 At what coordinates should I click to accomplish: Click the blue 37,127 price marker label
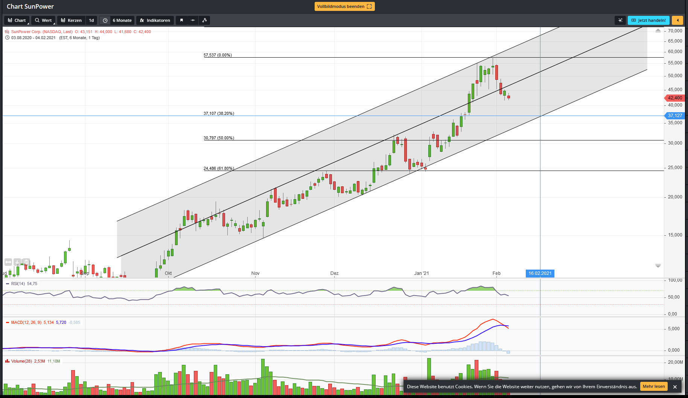click(674, 116)
